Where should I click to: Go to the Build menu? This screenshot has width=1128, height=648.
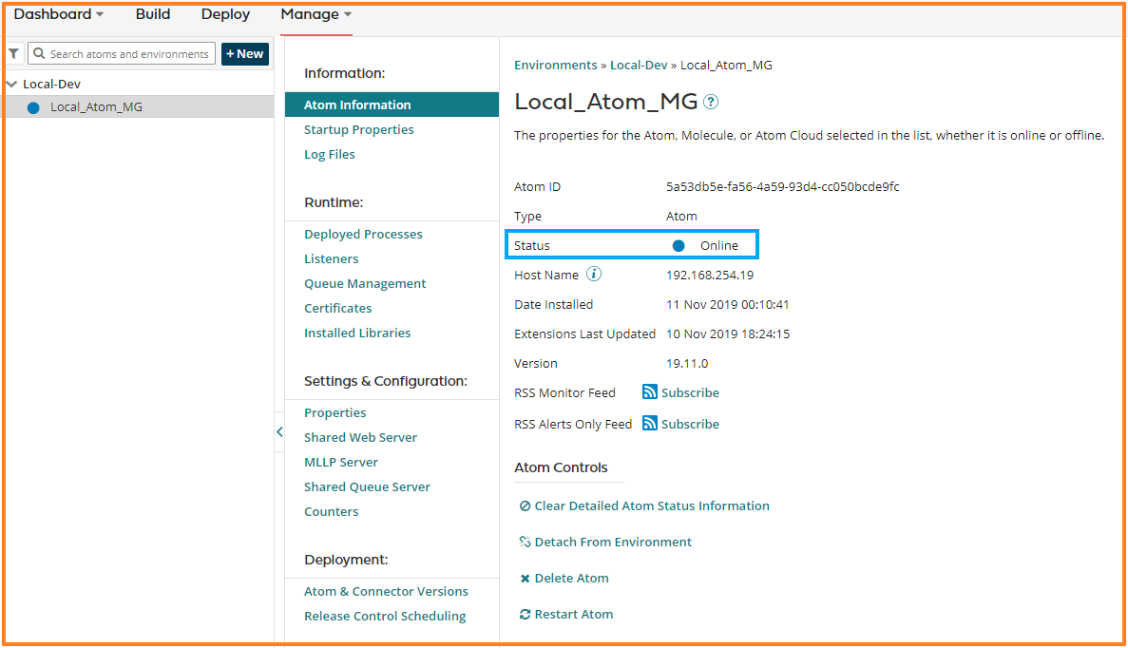[153, 14]
